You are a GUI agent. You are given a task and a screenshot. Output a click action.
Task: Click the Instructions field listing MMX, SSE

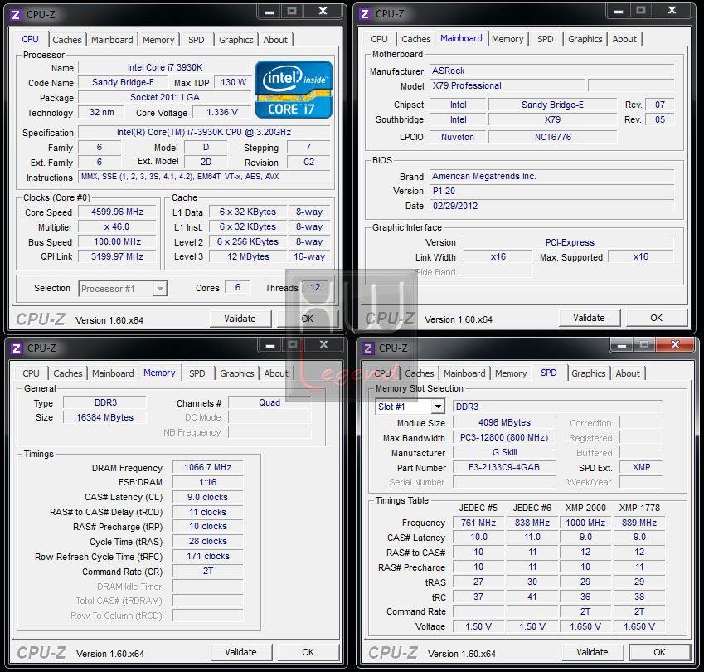(204, 177)
